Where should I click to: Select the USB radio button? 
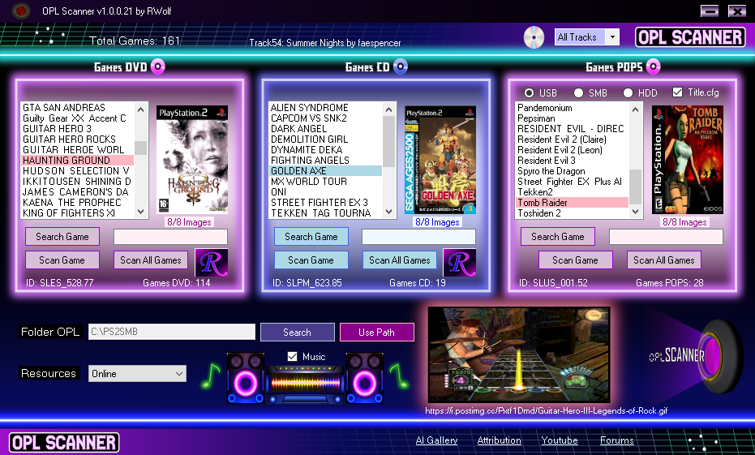(x=530, y=93)
